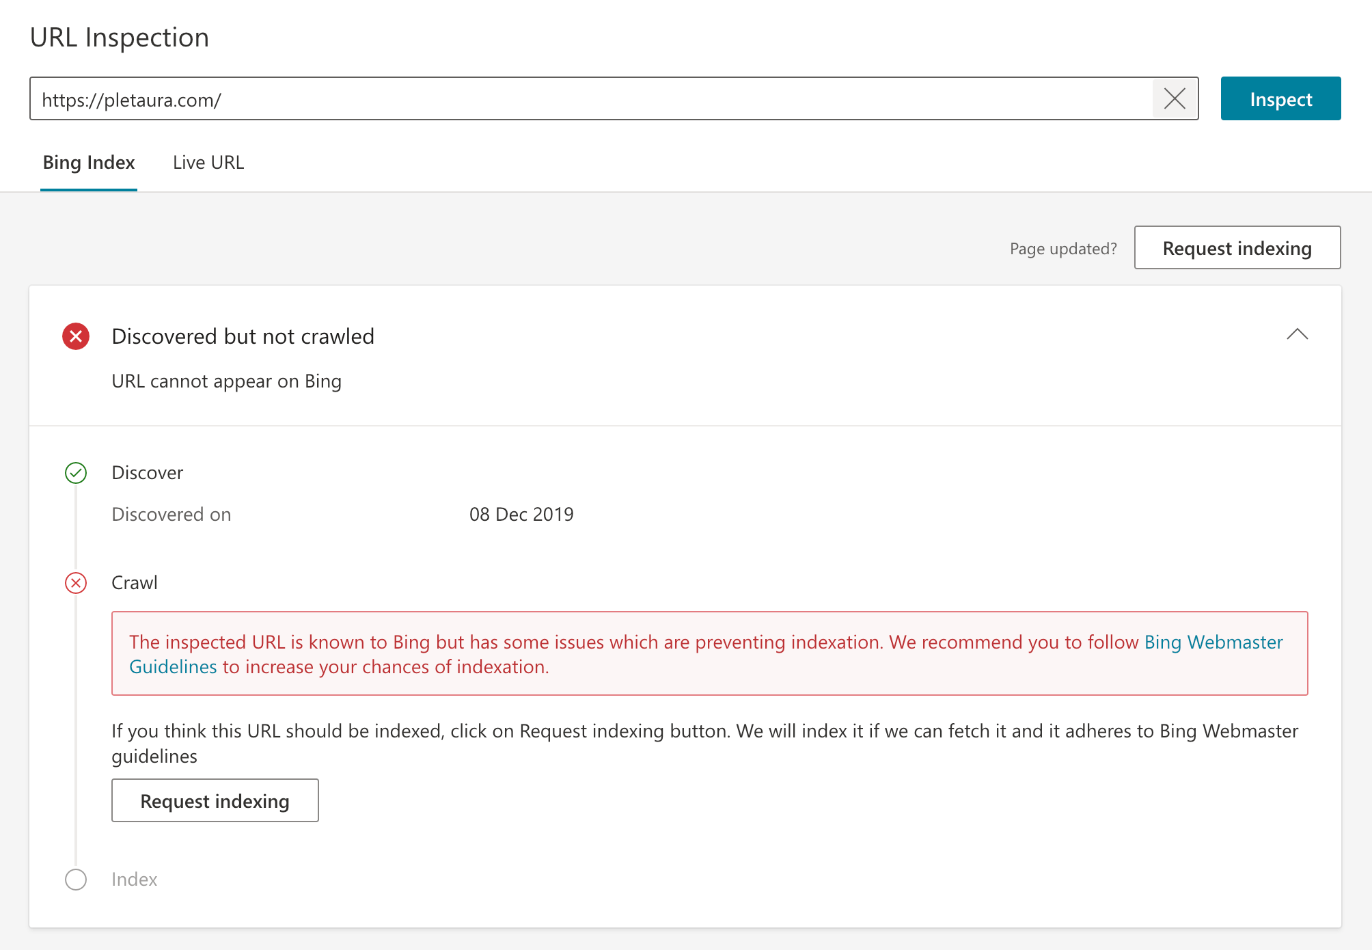Click the red Crawl failed icon
Screen dimensions: 1372x950
[x=76, y=583]
